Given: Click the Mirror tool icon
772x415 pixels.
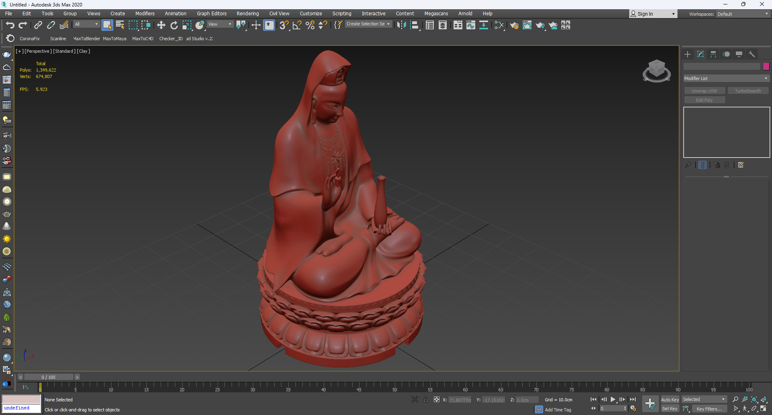Looking at the screenshot, I should pos(401,25).
